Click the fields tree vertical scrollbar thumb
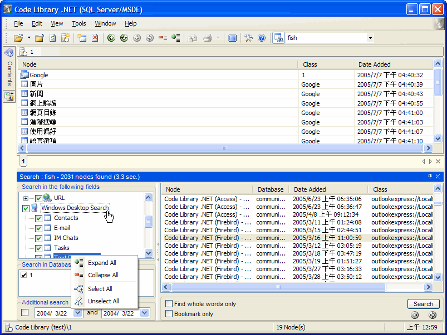The image size is (447, 335). pos(148,222)
